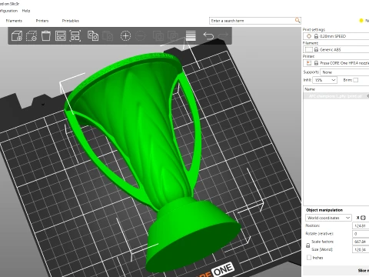
Task: Click the lock icon beside Generic ABS
Action: (x=316, y=49)
